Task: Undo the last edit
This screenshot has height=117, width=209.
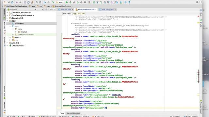Action: [x=17, y=2]
